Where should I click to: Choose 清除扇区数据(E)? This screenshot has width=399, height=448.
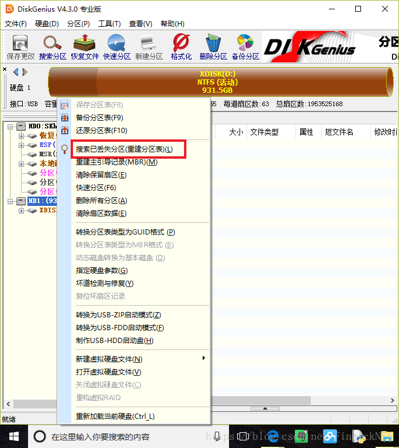click(101, 213)
